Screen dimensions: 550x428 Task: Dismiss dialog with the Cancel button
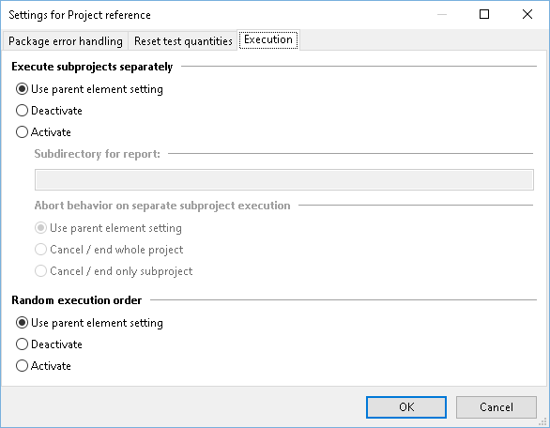tap(497, 407)
